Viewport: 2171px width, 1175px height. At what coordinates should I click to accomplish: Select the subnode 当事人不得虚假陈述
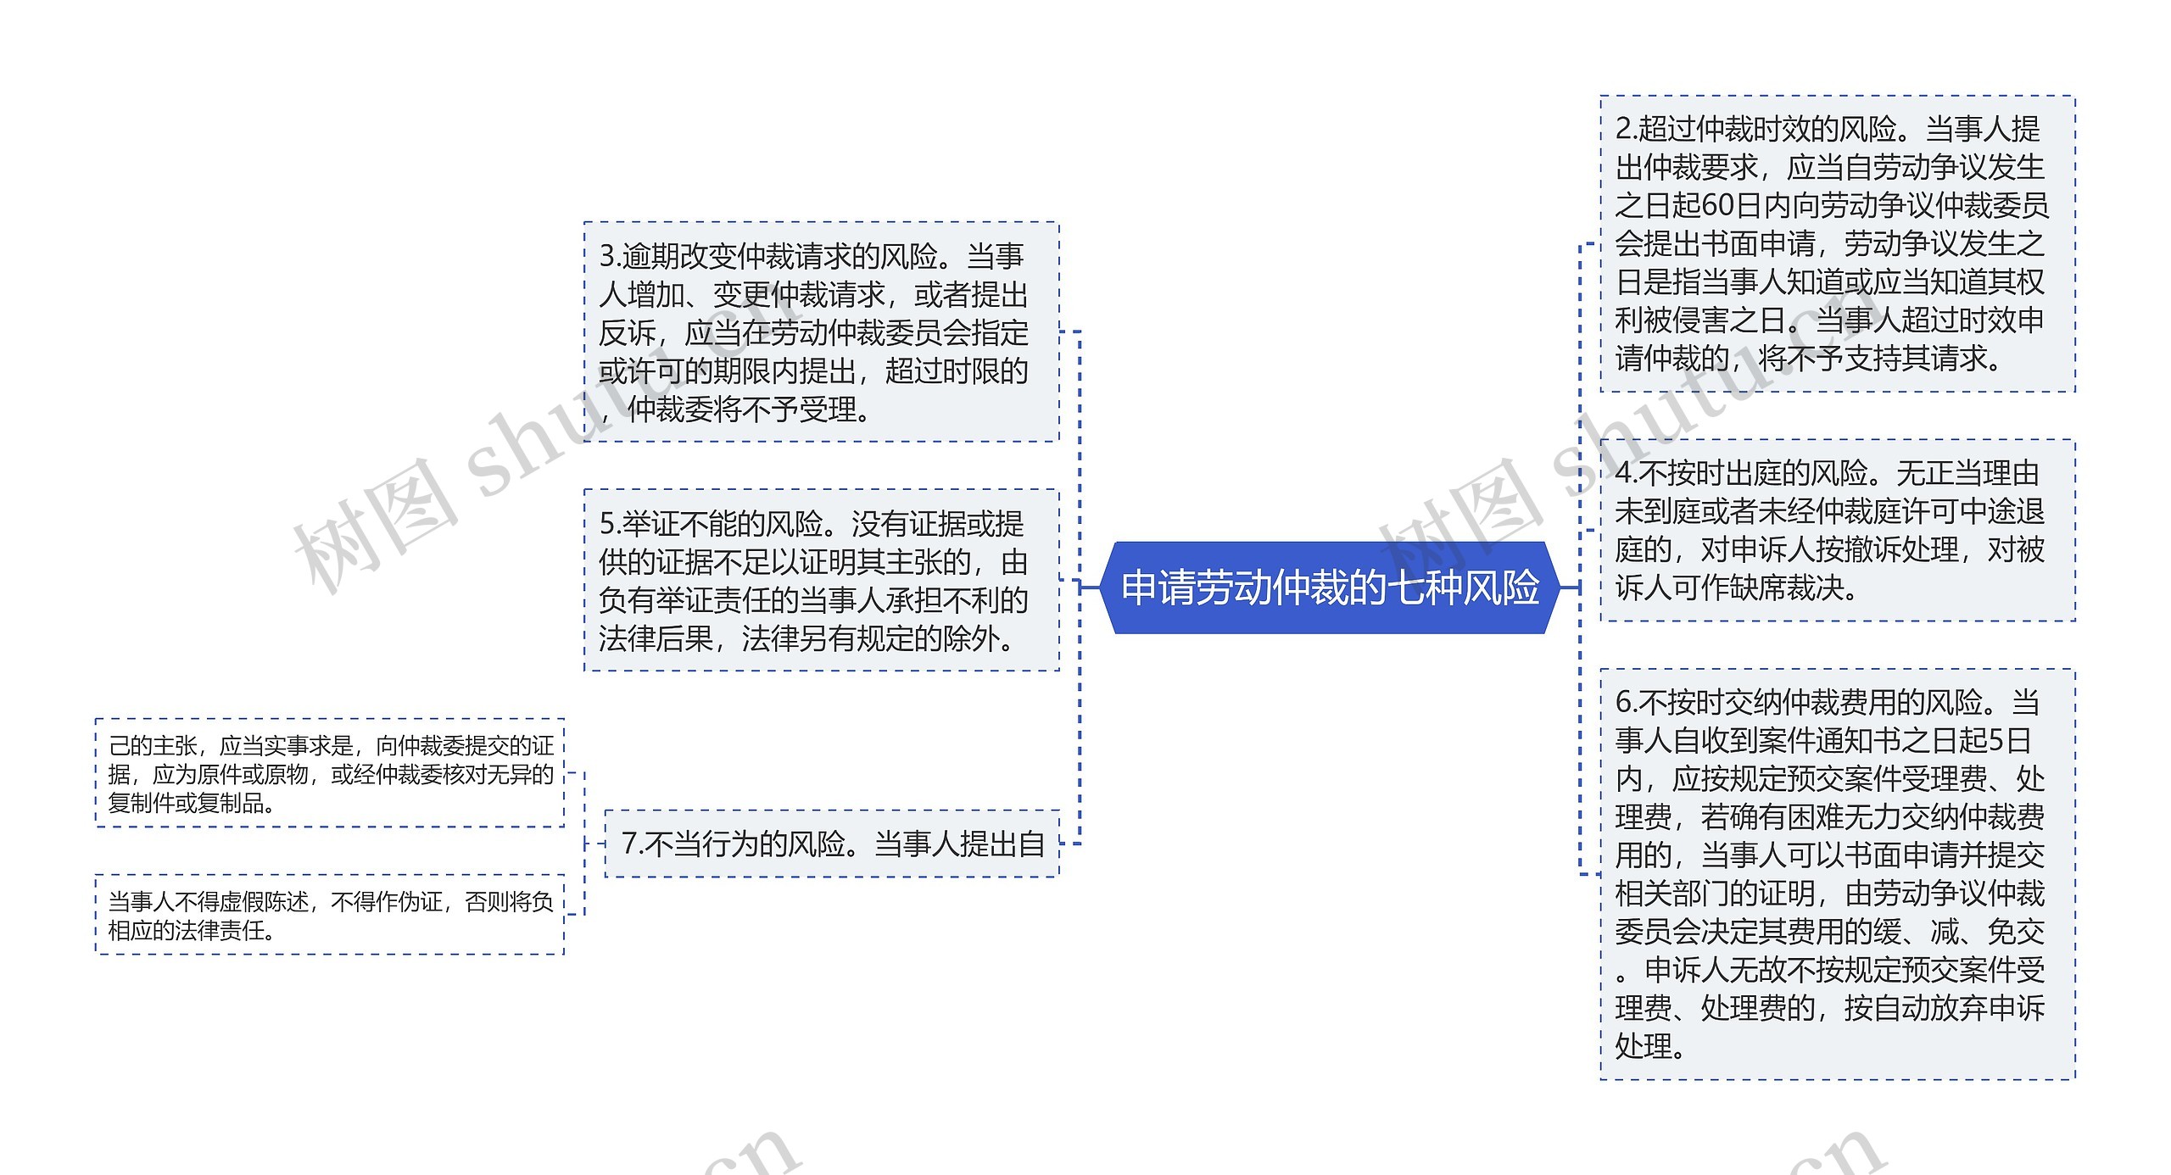[x=330, y=915]
